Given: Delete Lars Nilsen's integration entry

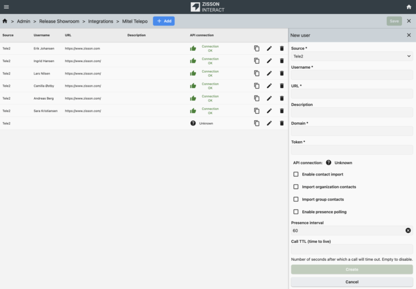Looking at the screenshot, I should click(282, 73).
